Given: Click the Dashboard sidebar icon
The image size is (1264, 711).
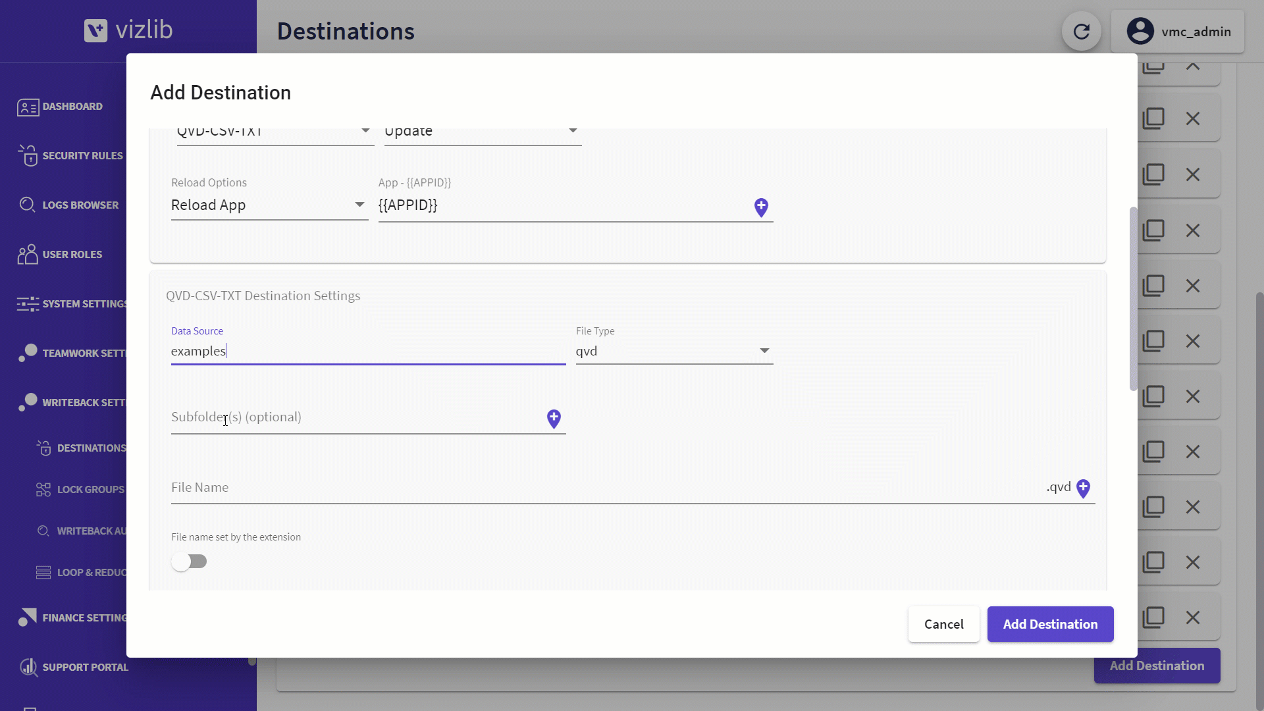Looking at the screenshot, I should click(28, 107).
